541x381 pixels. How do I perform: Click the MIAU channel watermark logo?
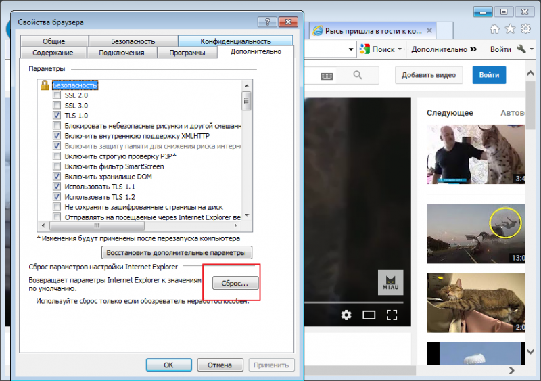391,283
